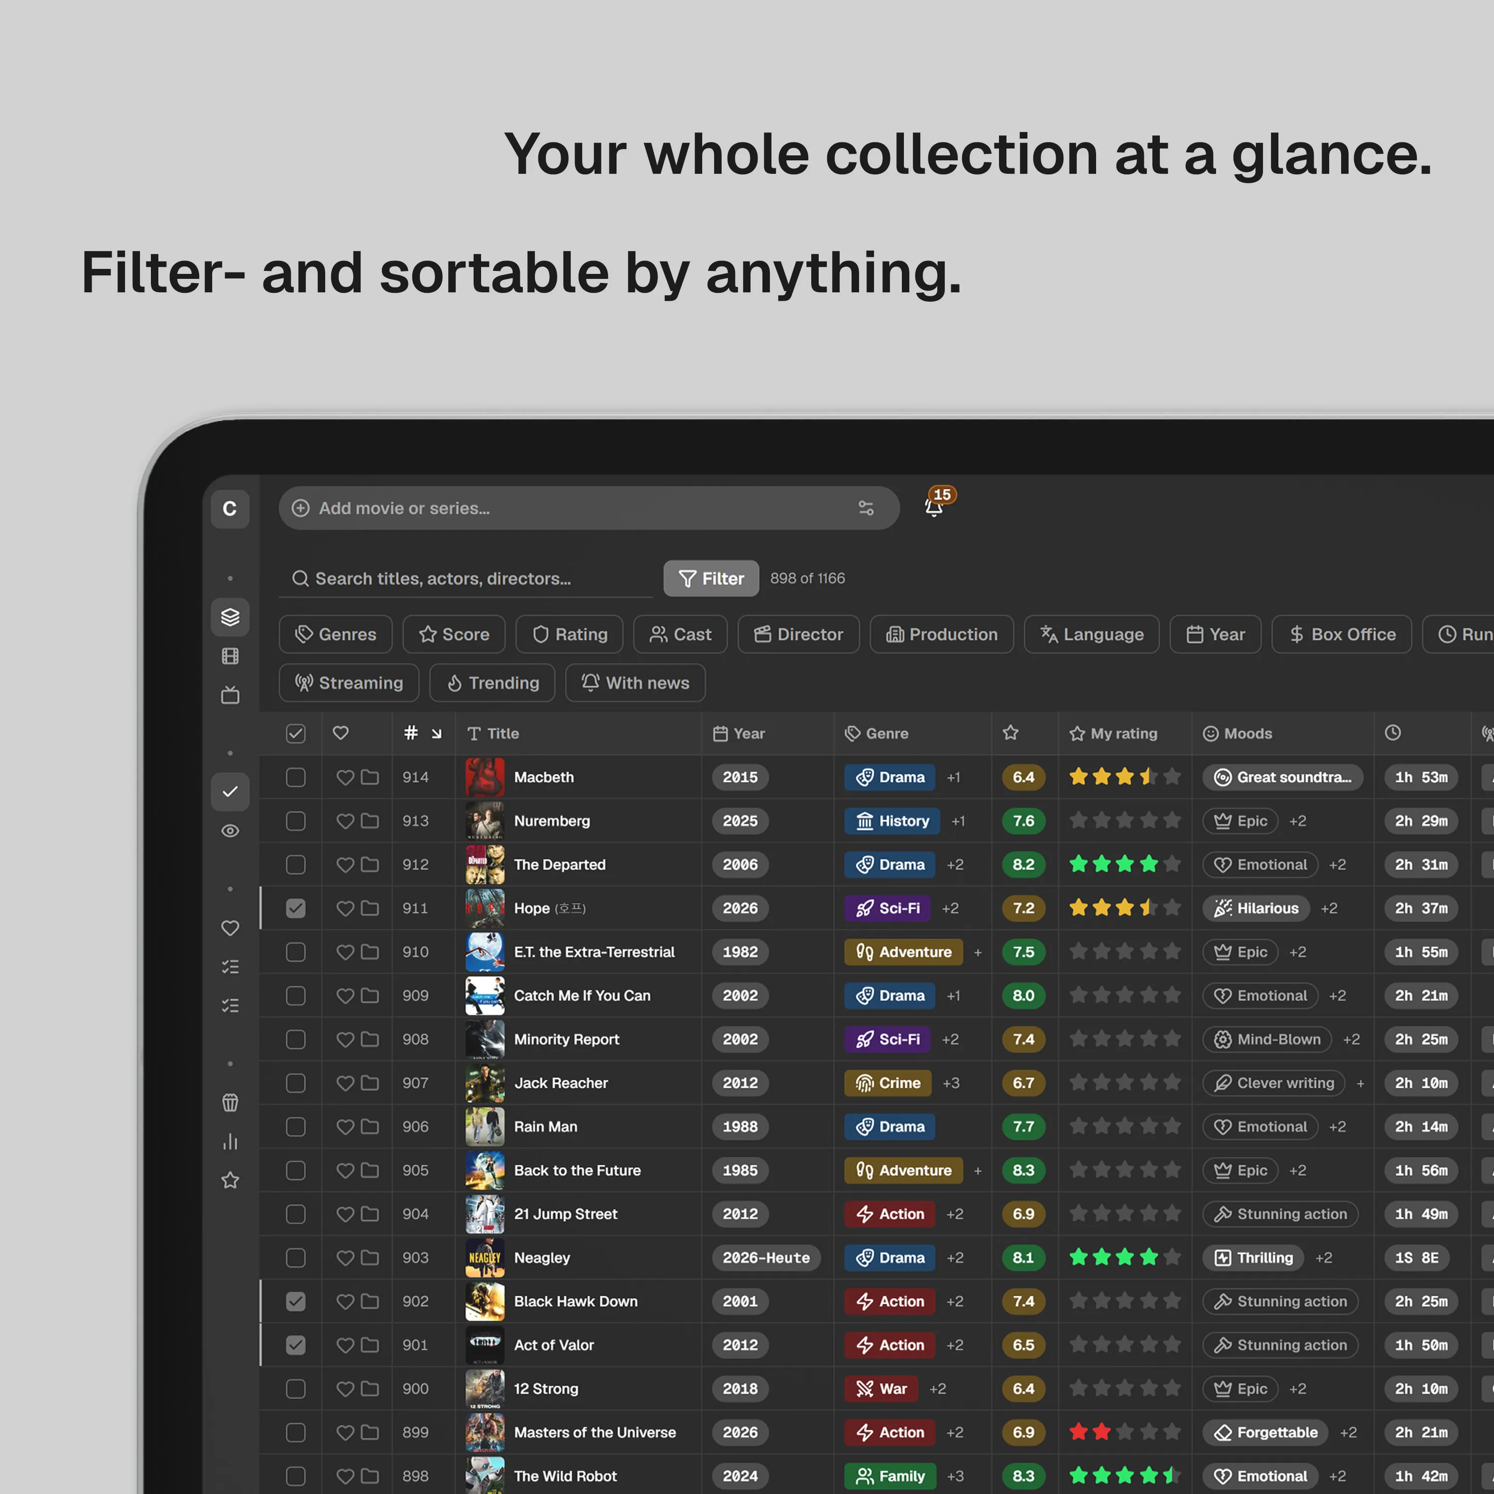Uncheck the Black Hawk Down checkbox
This screenshot has width=1494, height=1494.
coord(295,1301)
